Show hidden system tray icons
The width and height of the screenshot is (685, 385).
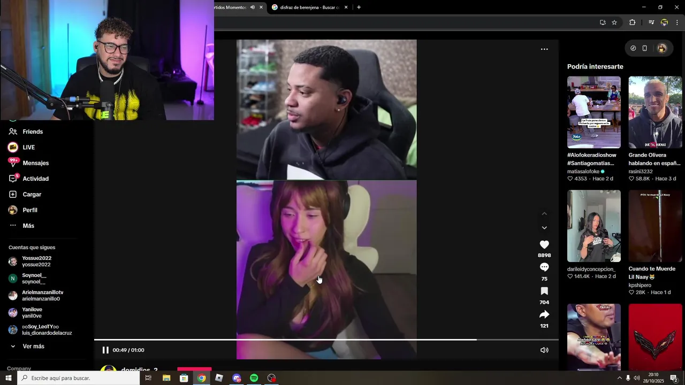pyautogui.click(x=620, y=378)
